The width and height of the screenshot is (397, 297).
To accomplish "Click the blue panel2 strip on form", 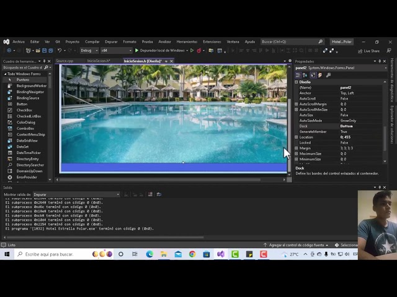I will pyautogui.click(x=174, y=167).
